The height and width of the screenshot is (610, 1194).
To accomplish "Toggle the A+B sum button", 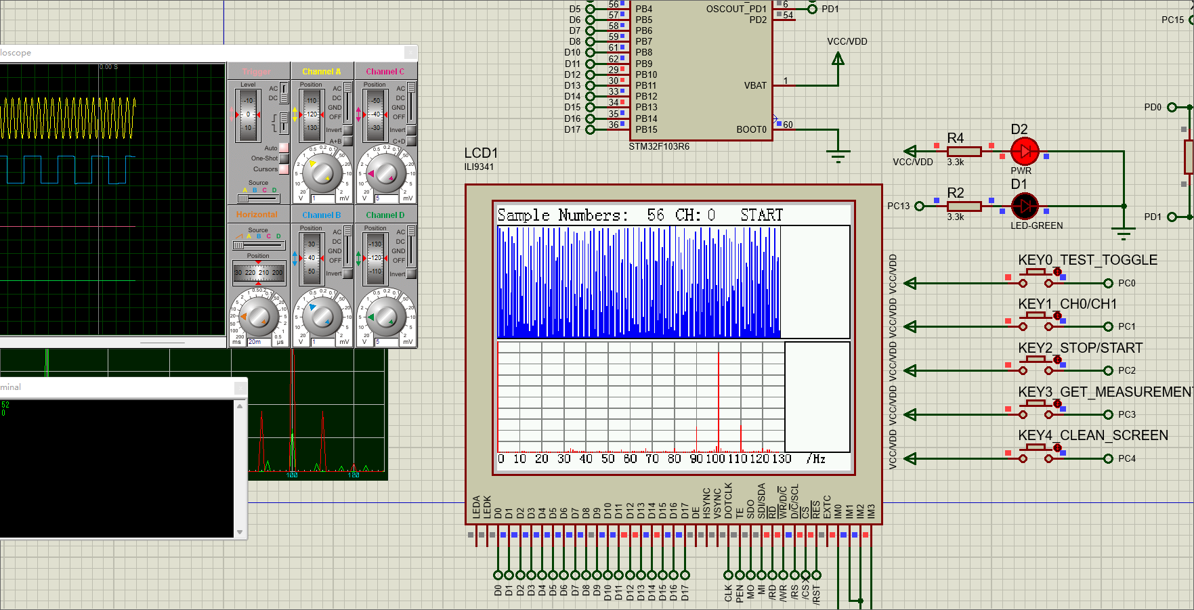I will [347, 141].
